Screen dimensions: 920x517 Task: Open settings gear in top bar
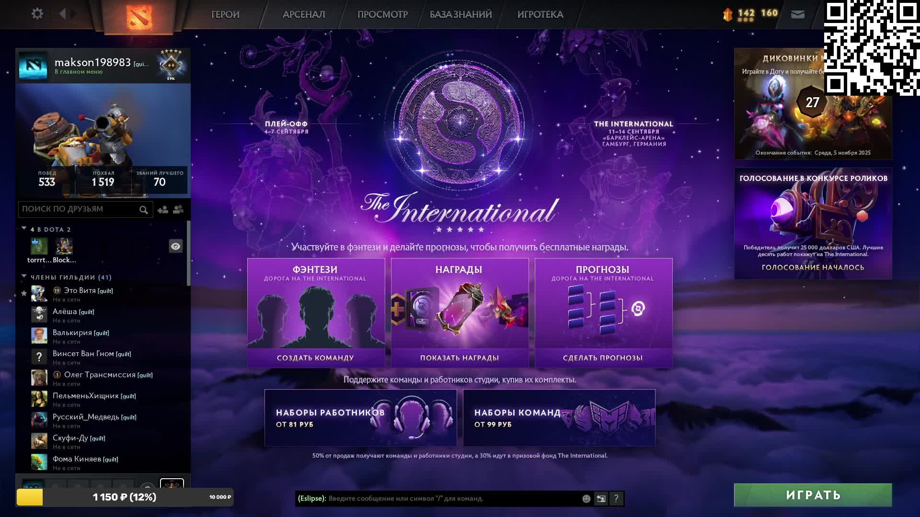[37, 14]
